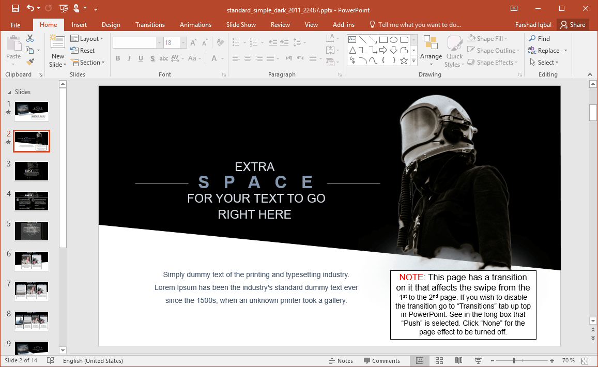This screenshot has width=598, height=367.
Task: Open the Transitions ribbon tab
Action: [150, 25]
